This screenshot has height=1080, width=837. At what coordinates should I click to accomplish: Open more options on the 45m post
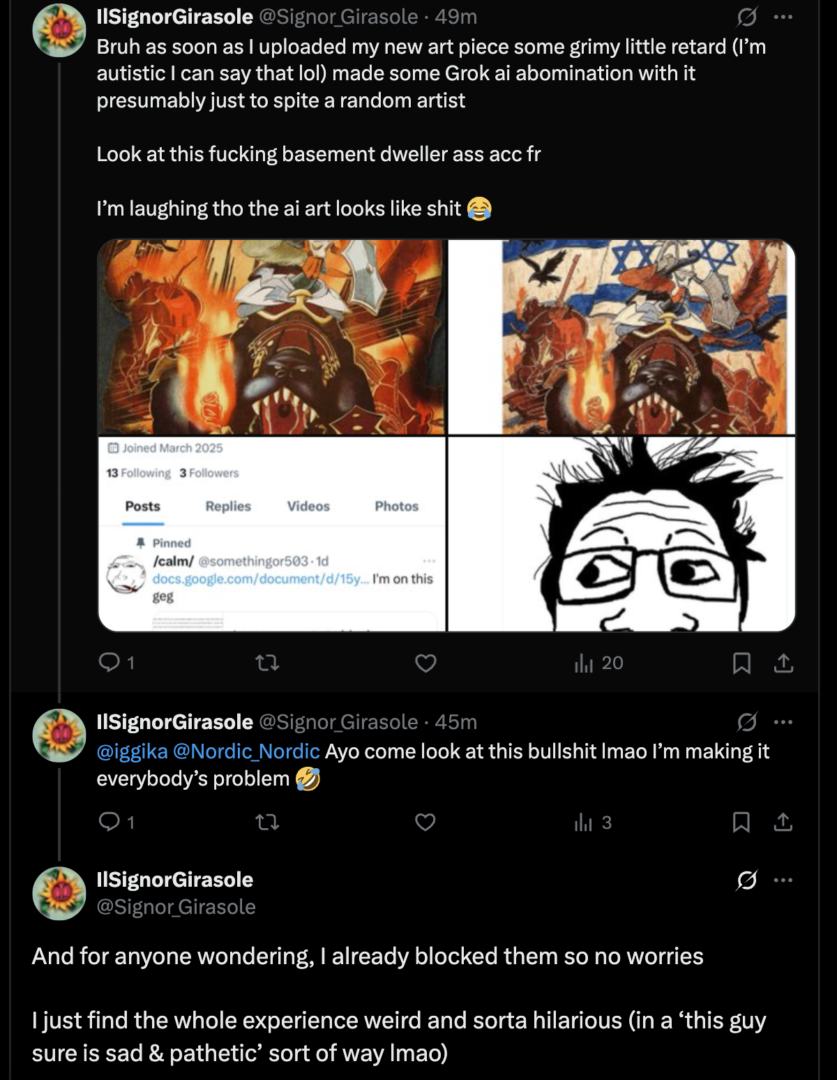tap(783, 722)
